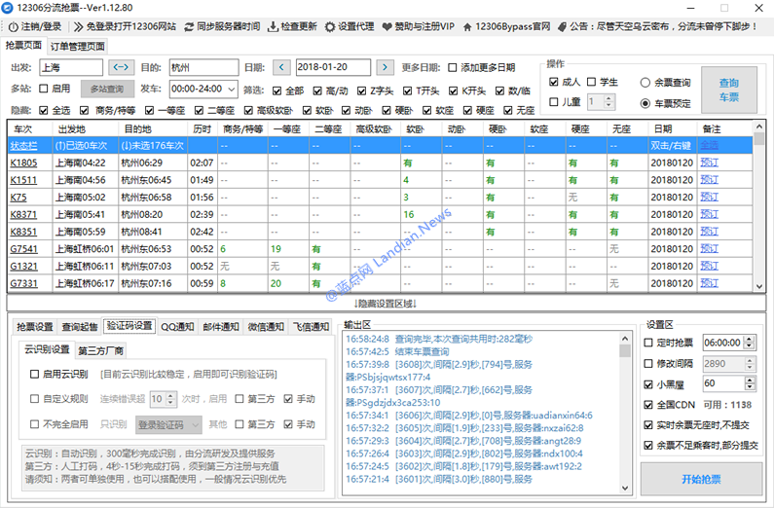Click the 历时 column header
The height and width of the screenshot is (508, 774).
(202, 129)
